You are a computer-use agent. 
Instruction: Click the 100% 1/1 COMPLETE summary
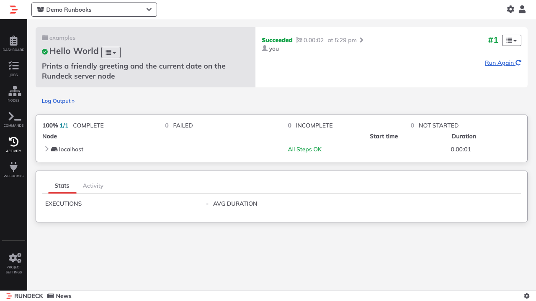[73, 125]
